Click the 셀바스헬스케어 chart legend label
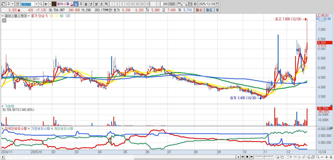Viewport: 334px width, 160px height. (16, 16)
